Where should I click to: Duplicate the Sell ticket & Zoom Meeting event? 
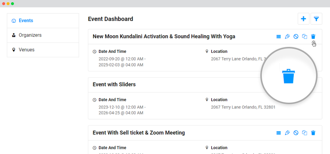pos(305,133)
